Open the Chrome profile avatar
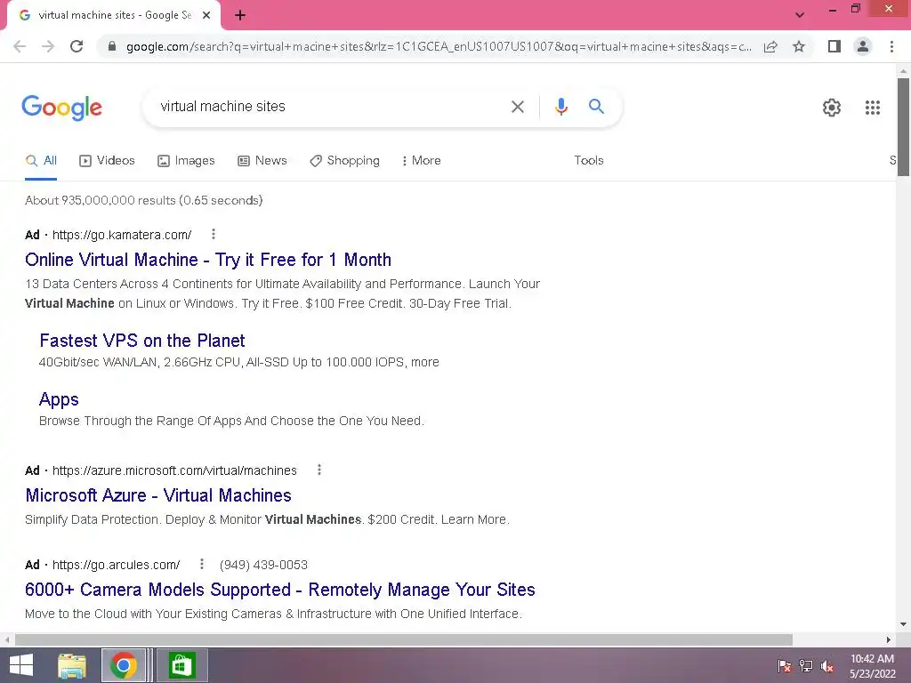911x683 pixels. click(863, 46)
